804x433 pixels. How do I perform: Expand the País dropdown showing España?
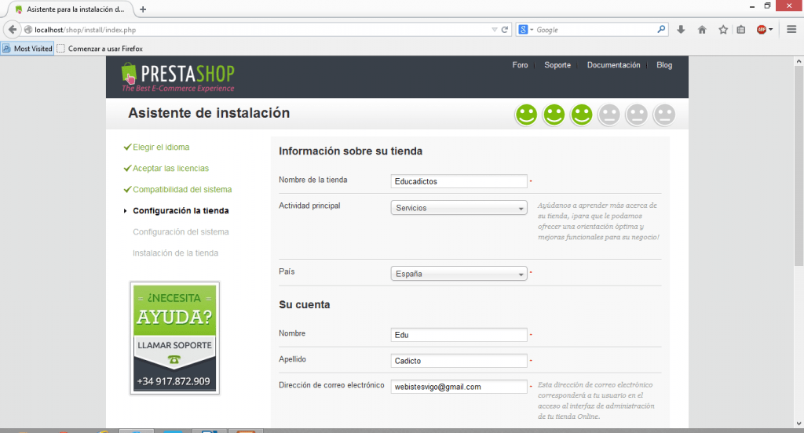coord(459,274)
